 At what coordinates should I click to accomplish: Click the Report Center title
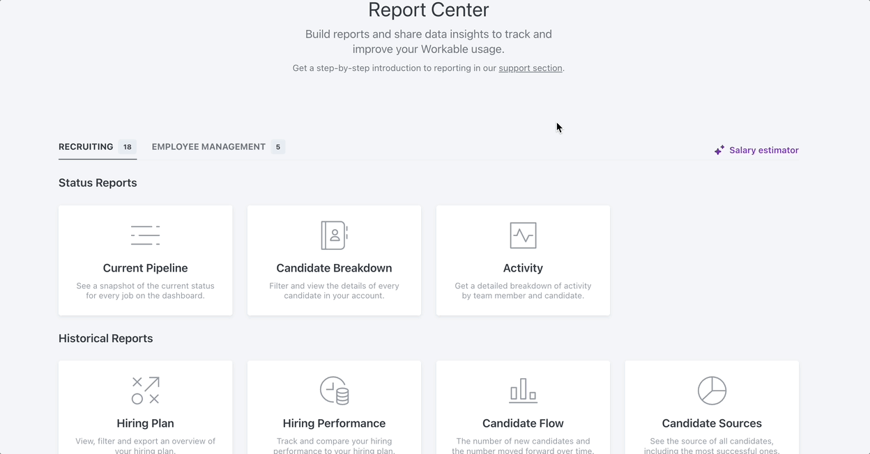click(x=429, y=10)
